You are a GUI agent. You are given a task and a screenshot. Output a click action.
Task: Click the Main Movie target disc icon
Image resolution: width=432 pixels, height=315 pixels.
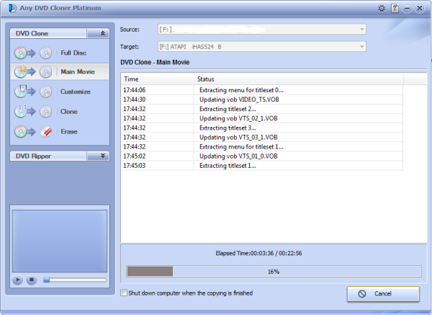coord(46,72)
